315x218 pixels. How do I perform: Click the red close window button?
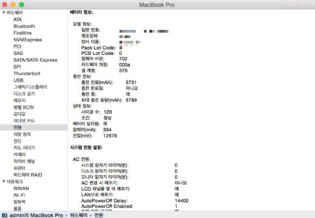tap(4, 5)
